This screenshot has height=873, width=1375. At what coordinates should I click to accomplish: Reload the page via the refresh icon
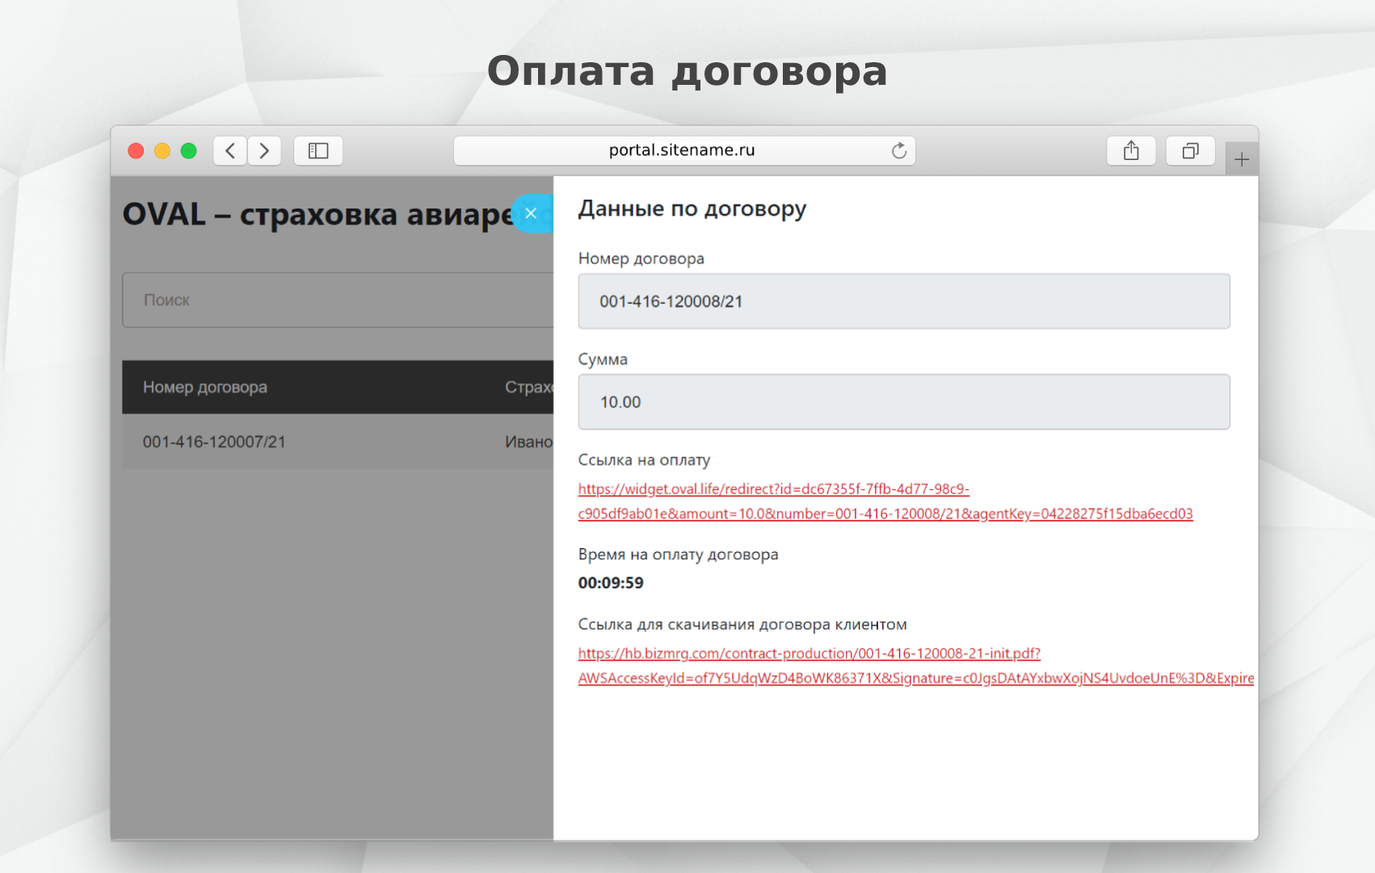[x=898, y=151]
